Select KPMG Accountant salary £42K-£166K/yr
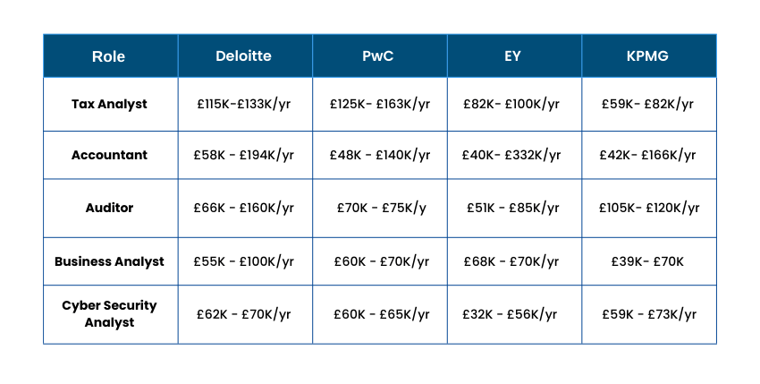The width and height of the screenshot is (760, 384). (x=648, y=155)
